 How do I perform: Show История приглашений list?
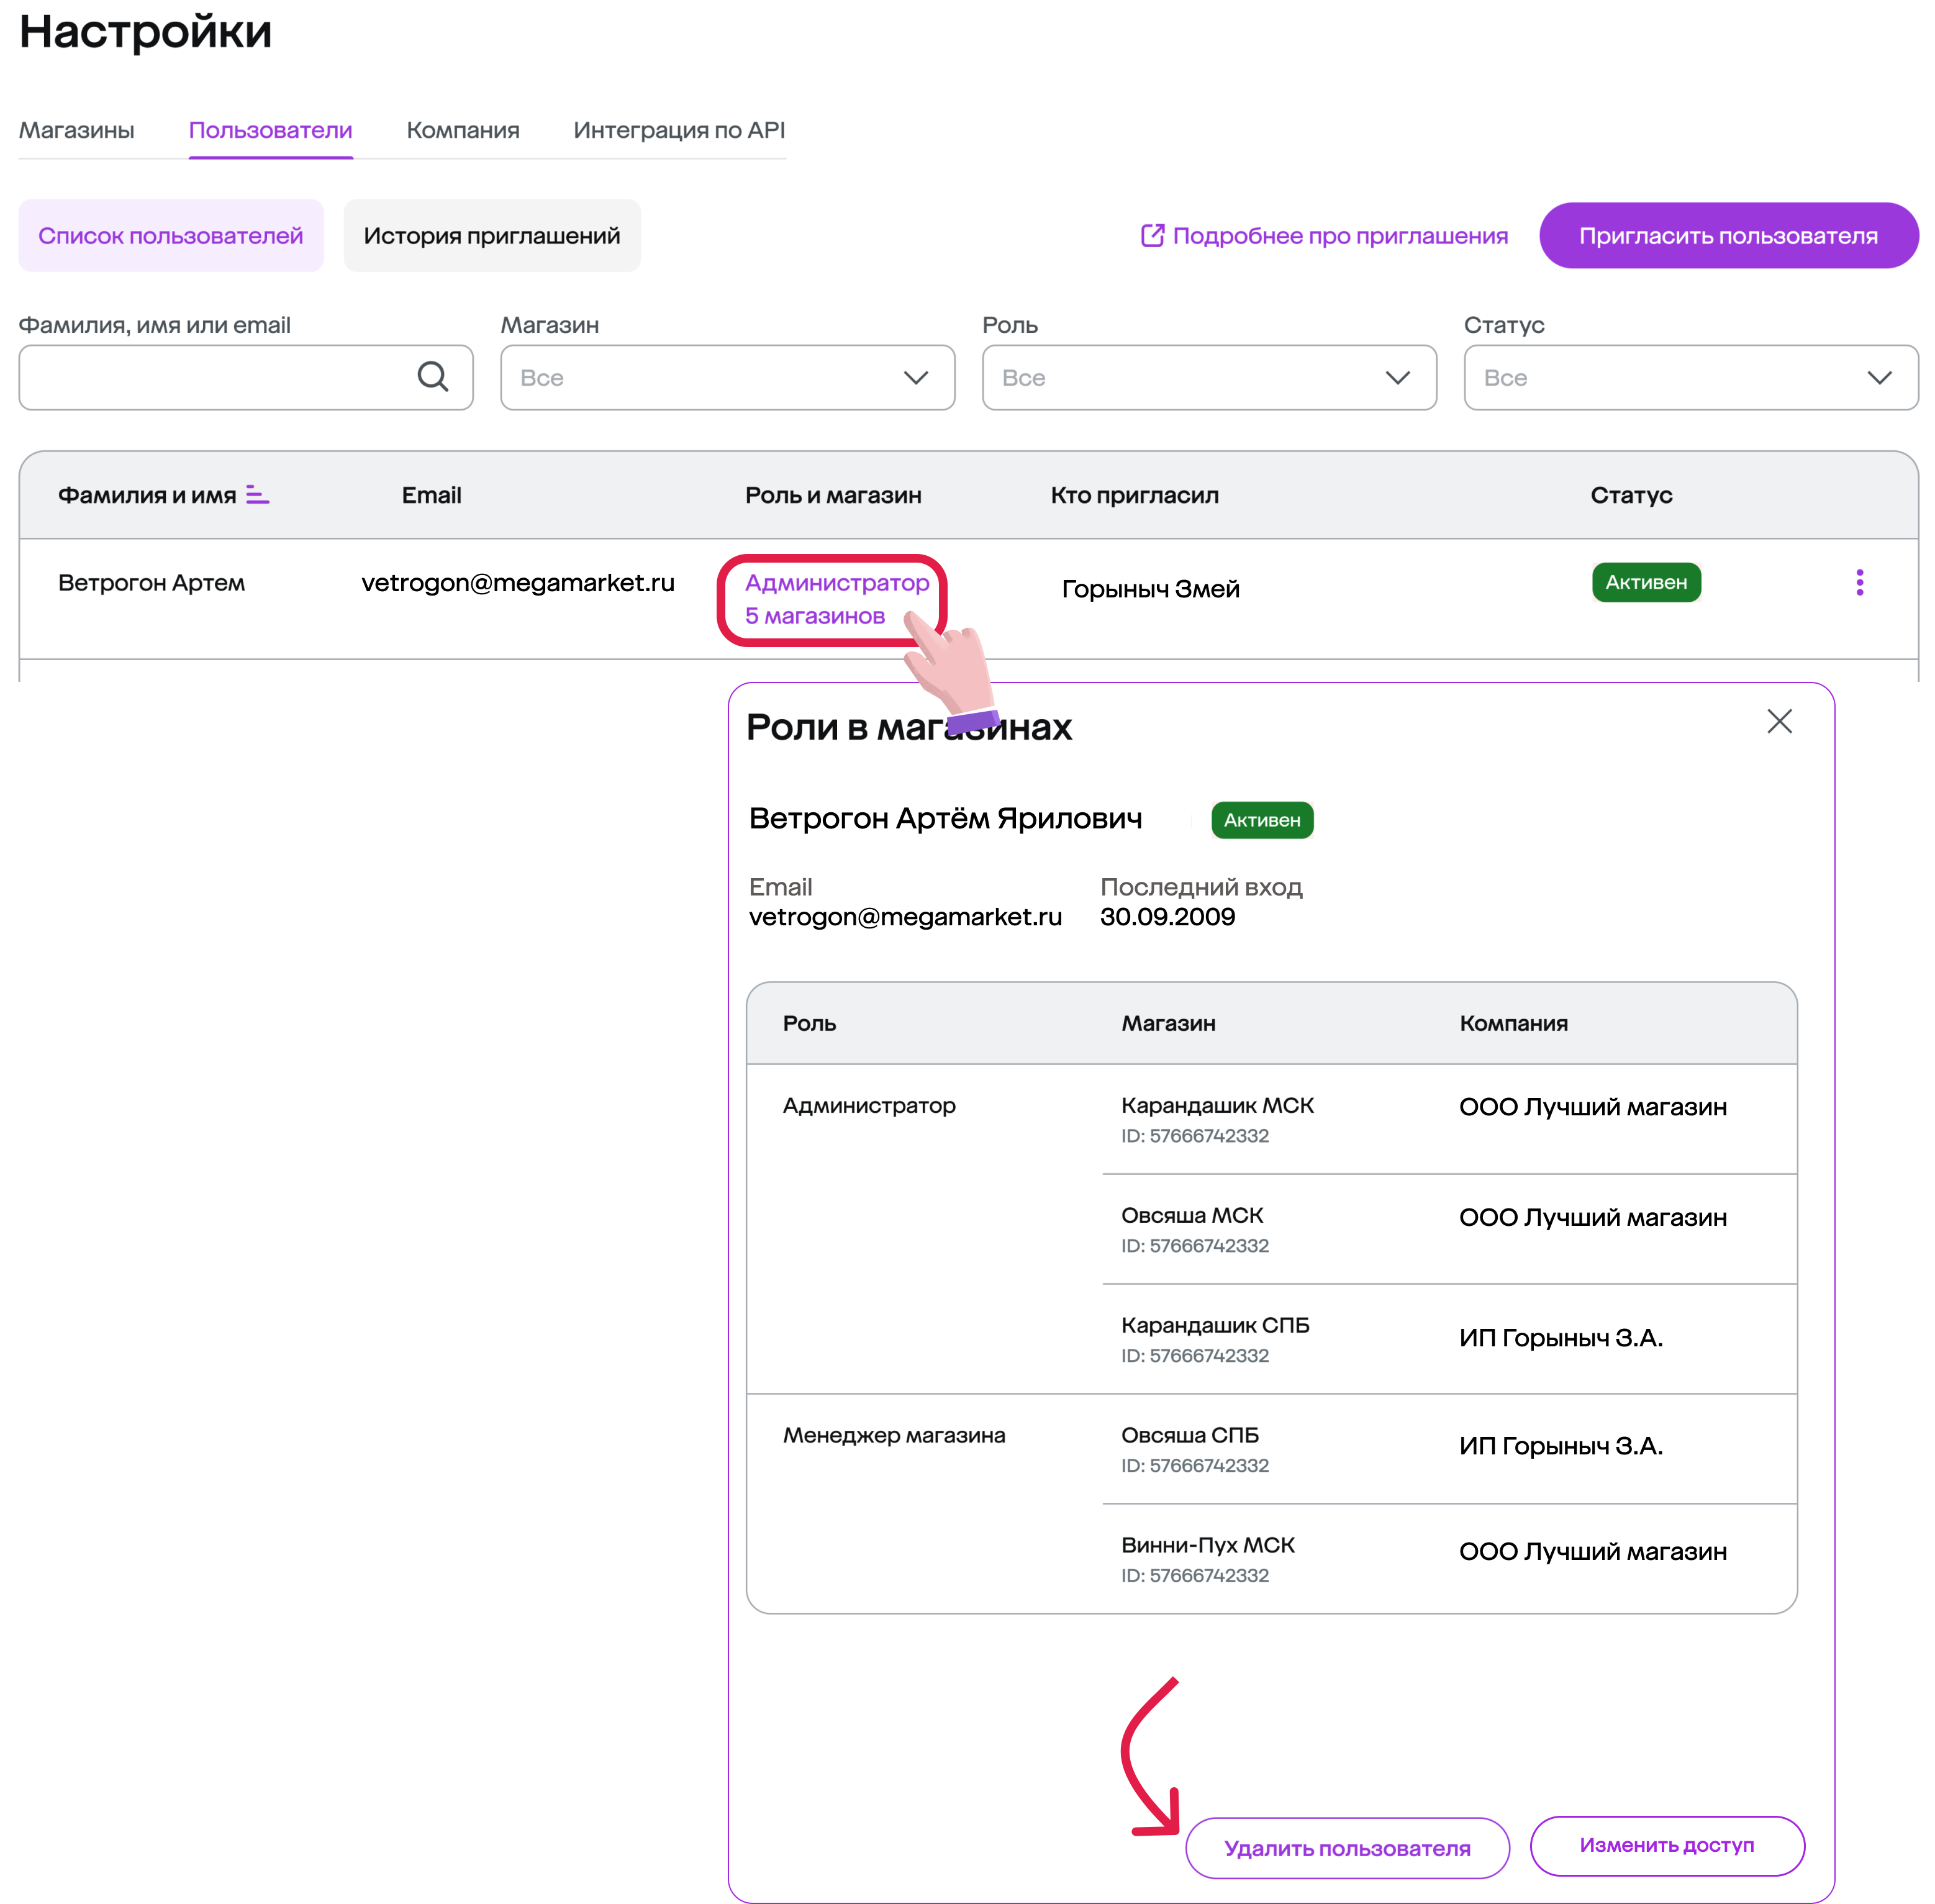pos(491,236)
